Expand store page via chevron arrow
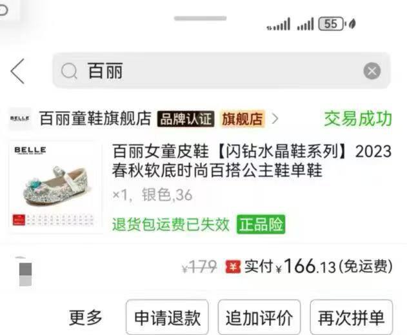 [275, 119]
